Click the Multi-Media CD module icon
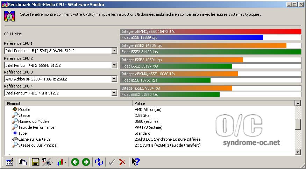 [9, 16]
